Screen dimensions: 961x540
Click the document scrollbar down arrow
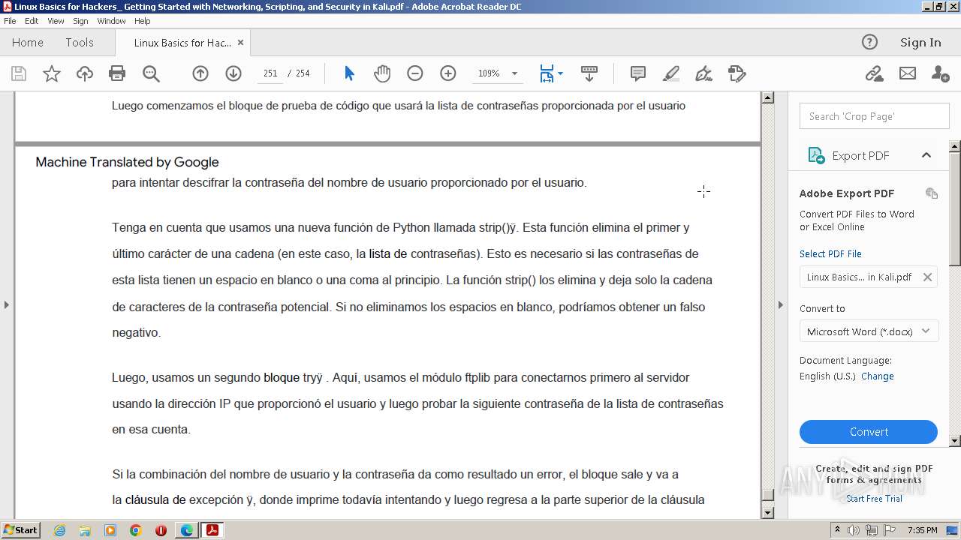point(767,512)
